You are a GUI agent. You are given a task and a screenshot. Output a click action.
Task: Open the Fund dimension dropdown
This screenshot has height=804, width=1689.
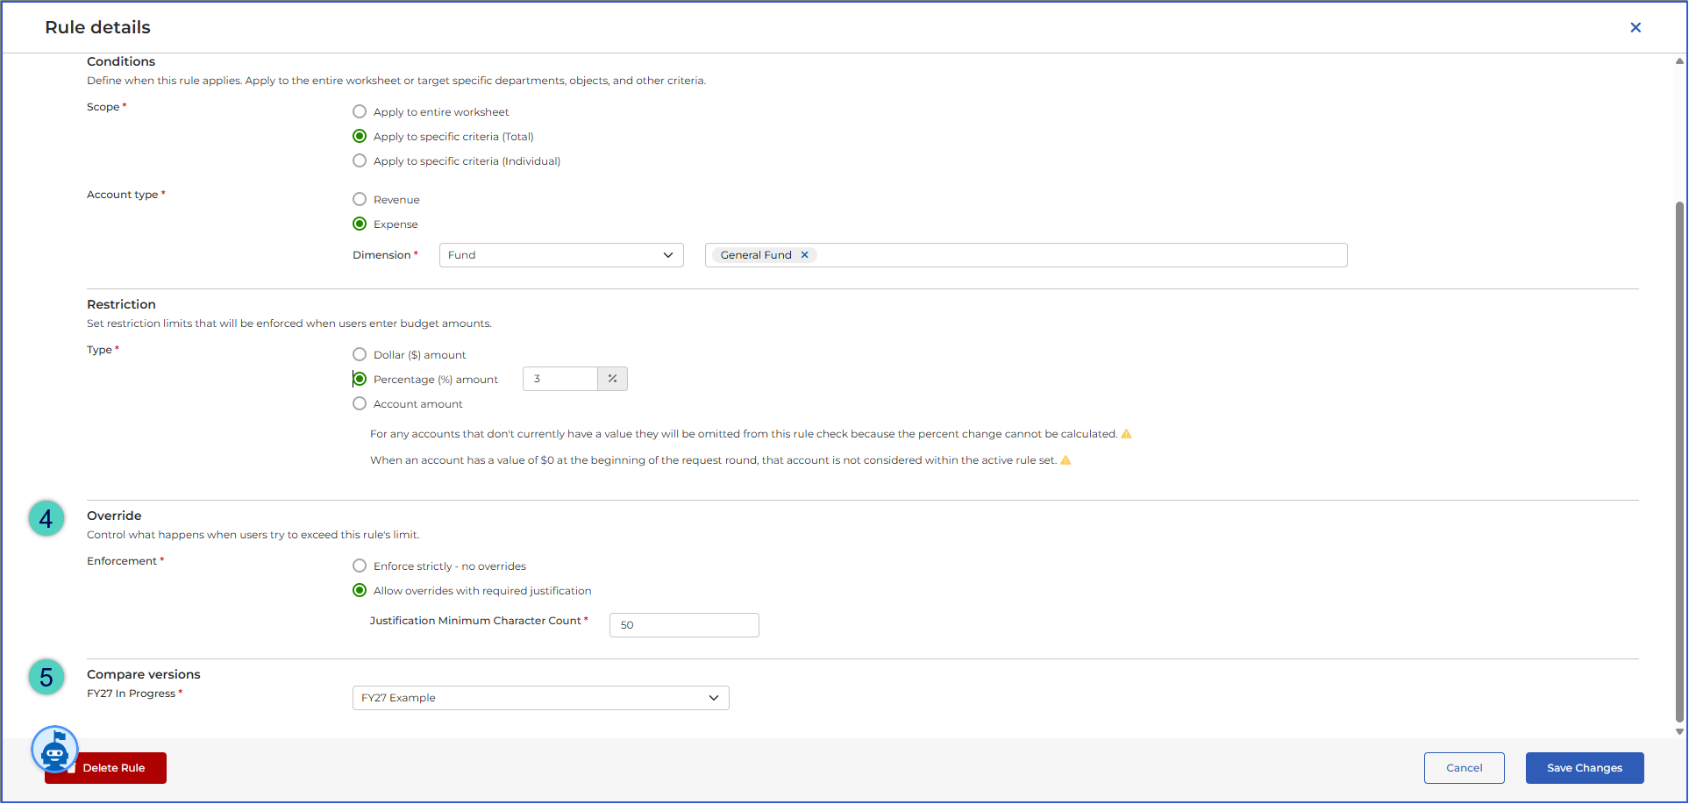click(x=561, y=255)
